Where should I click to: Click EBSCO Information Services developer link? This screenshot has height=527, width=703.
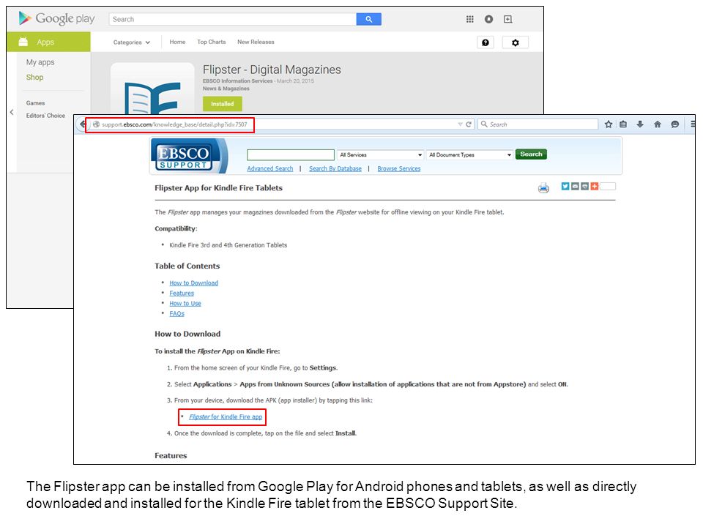click(x=237, y=81)
